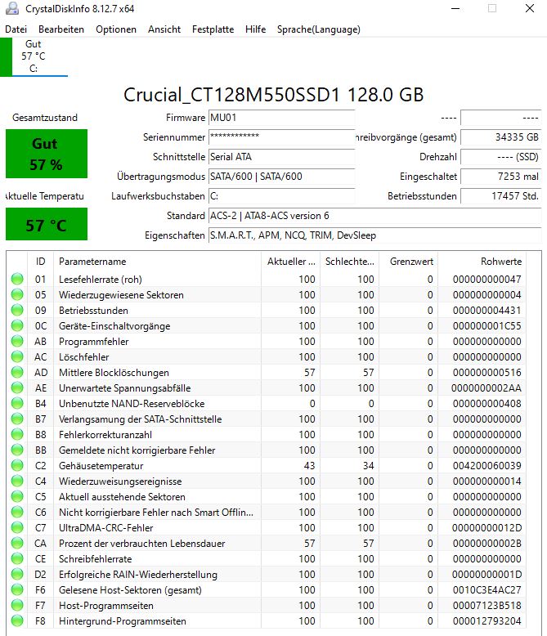
Task: Click the status icon for Mittlere Blocklöschungen
Action: coord(17,372)
